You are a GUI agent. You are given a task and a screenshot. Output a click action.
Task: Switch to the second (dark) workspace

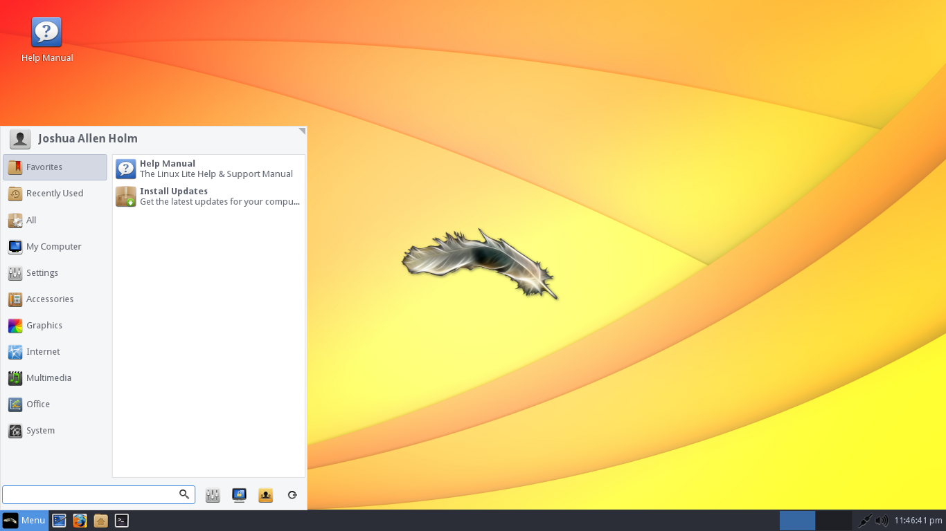(x=834, y=521)
